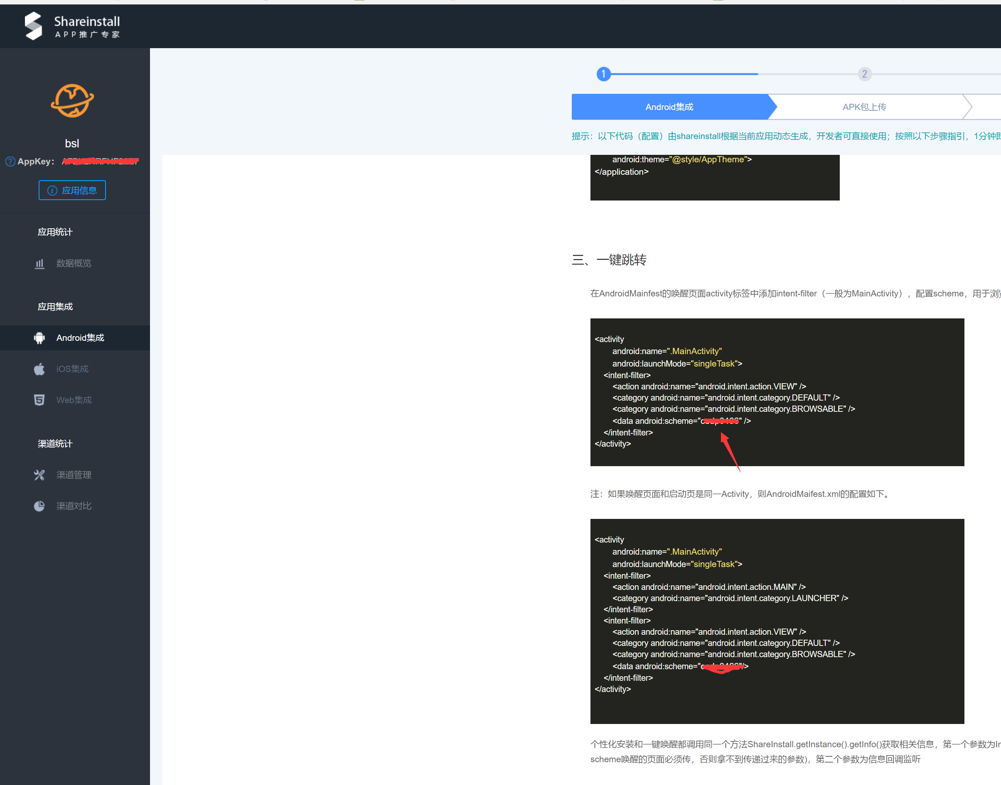Click the pie chart icon beside 渠道对比
Viewport: 1001px width, 785px height.
pos(39,506)
